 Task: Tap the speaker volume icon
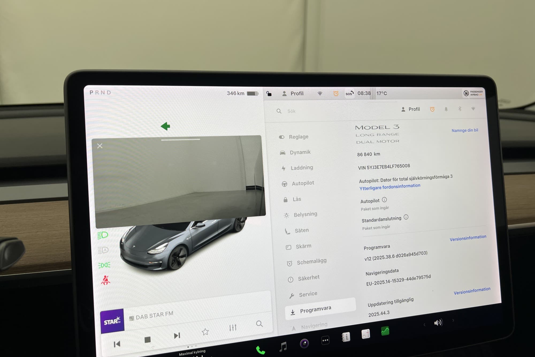click(x=438, y=322)
